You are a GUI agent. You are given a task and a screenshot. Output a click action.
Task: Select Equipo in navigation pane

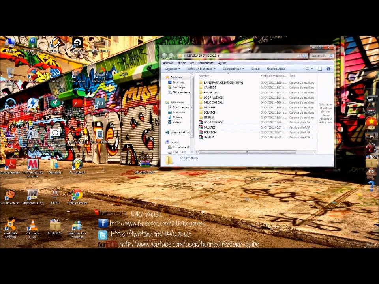(x=174, y=142)
